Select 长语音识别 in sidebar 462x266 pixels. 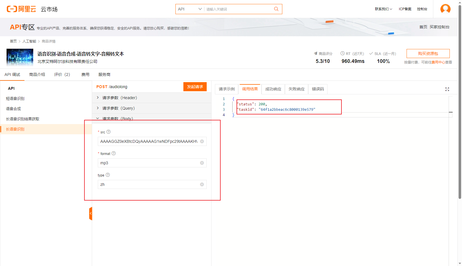click(46, 129)
